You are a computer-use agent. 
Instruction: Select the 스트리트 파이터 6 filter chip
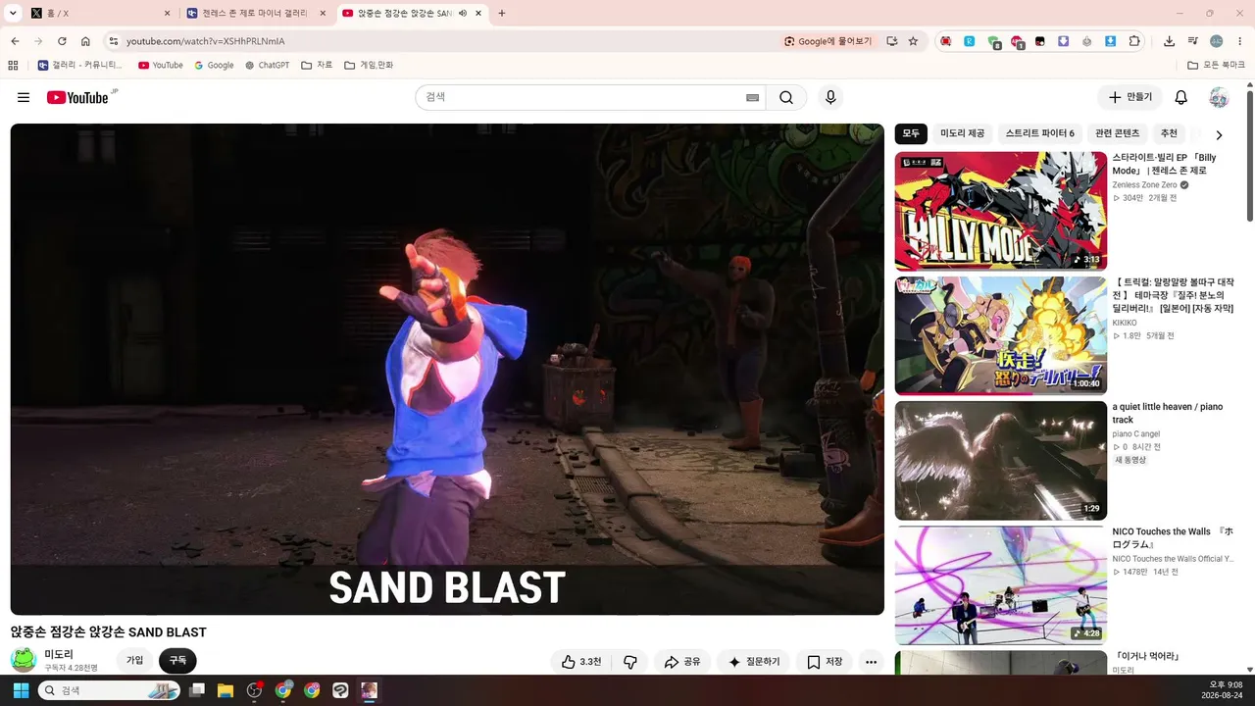[1039, 133]
